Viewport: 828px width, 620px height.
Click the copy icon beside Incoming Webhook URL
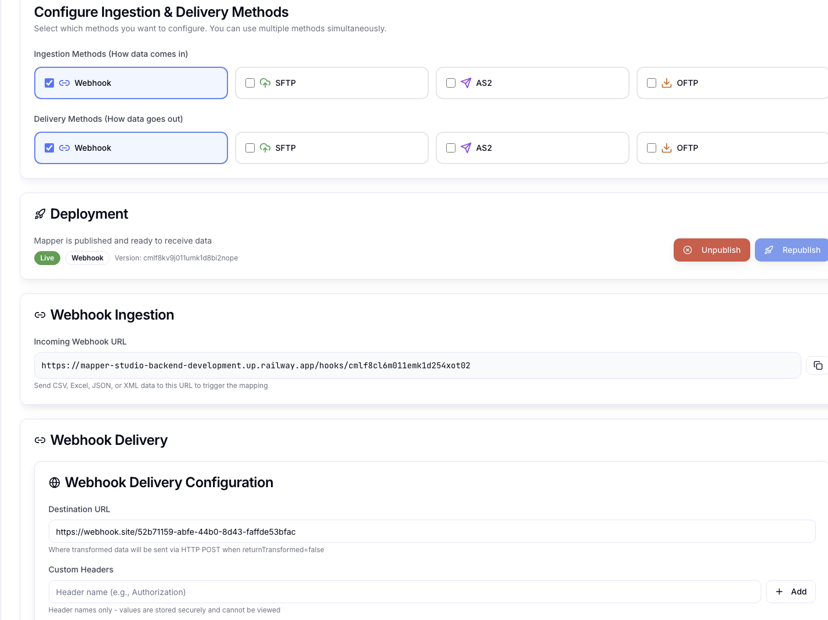click(x=818, y=365)
